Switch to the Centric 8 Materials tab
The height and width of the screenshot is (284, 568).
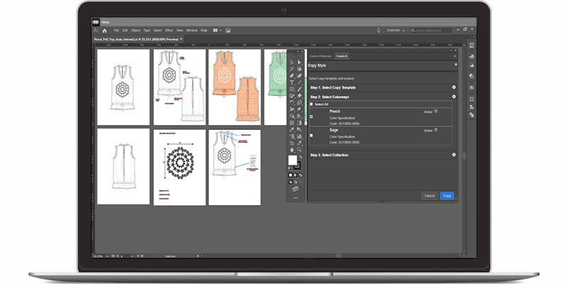320,55
